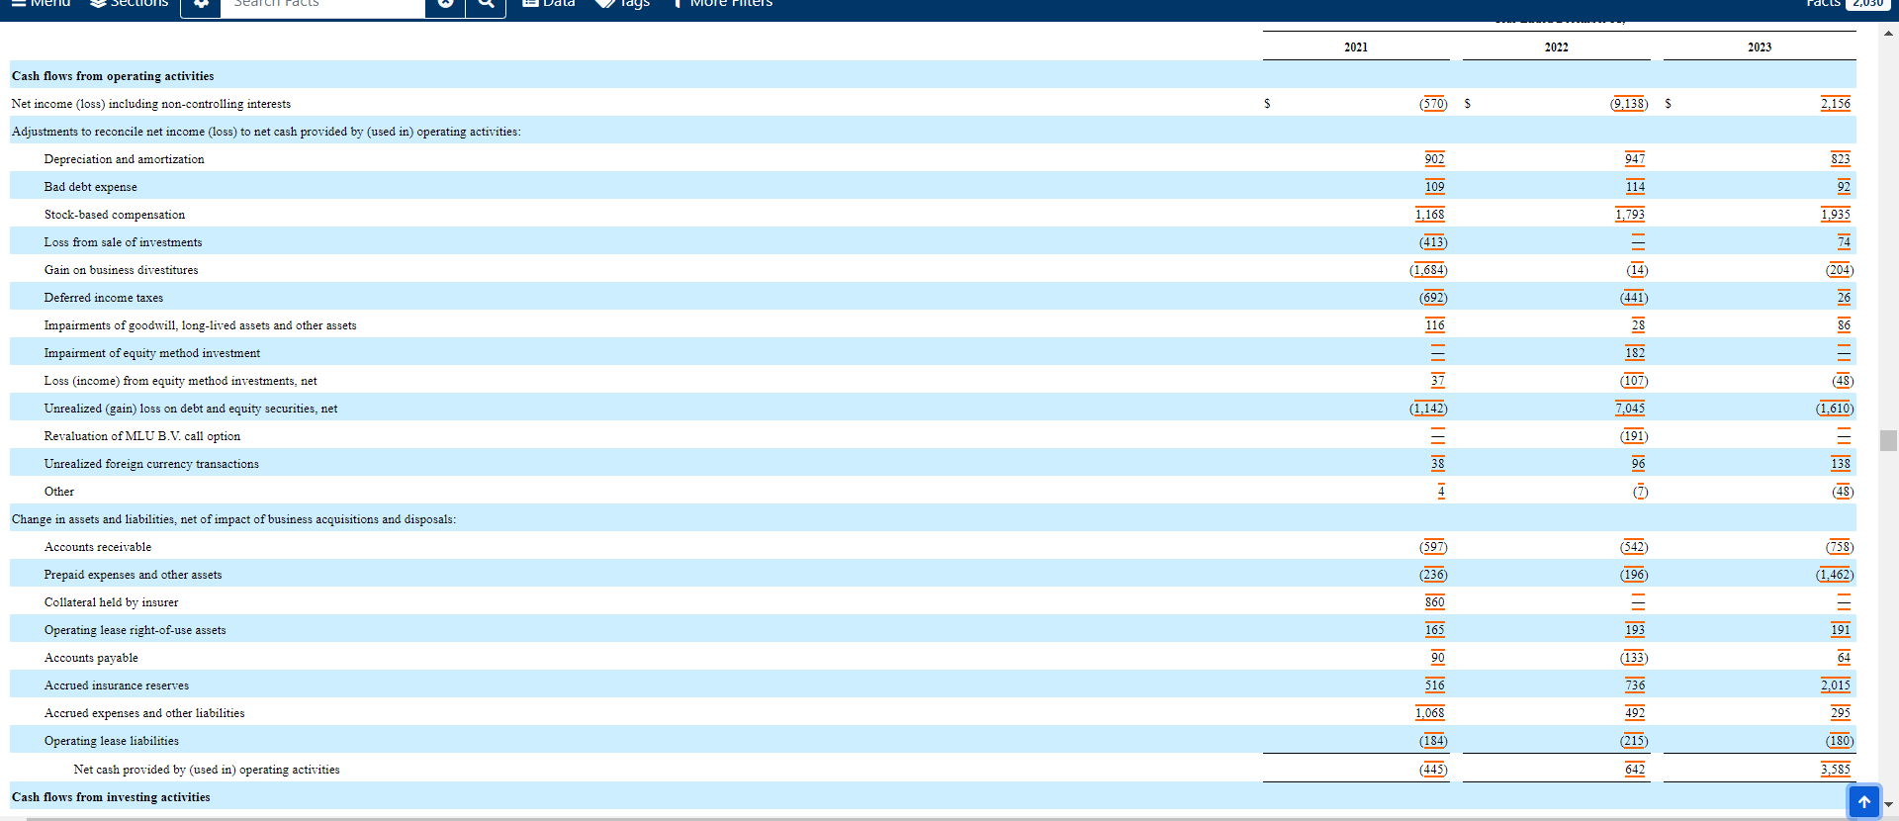Screen dimensions: 1899x821
Task: Click 'Cash flows from operating activities' heading
Action: [113, 76]
